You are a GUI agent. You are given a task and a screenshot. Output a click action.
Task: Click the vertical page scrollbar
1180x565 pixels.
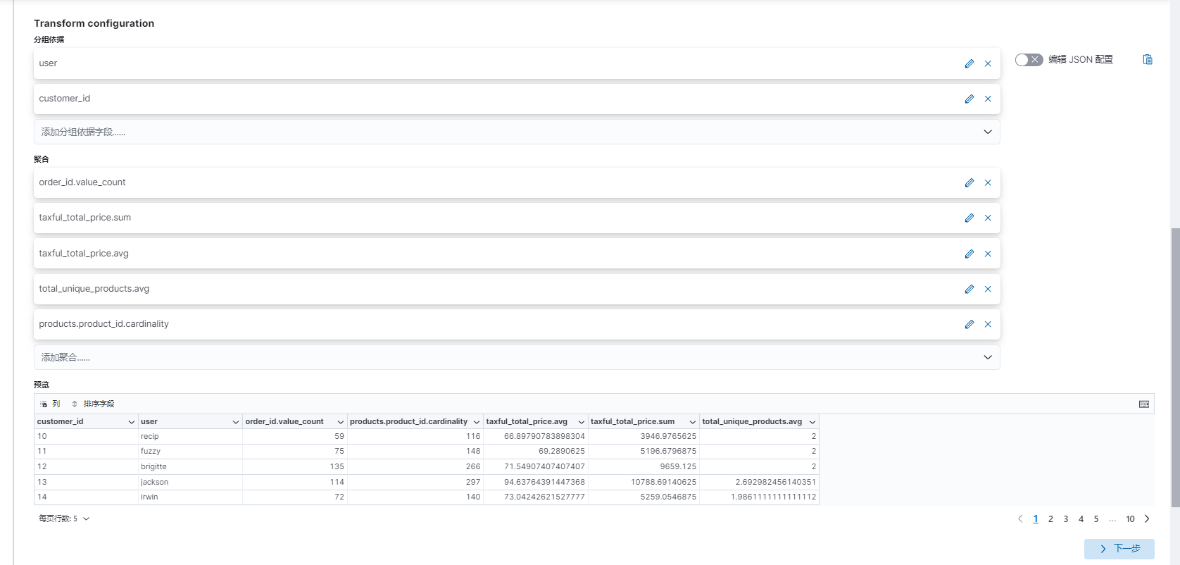(1175, 366)
